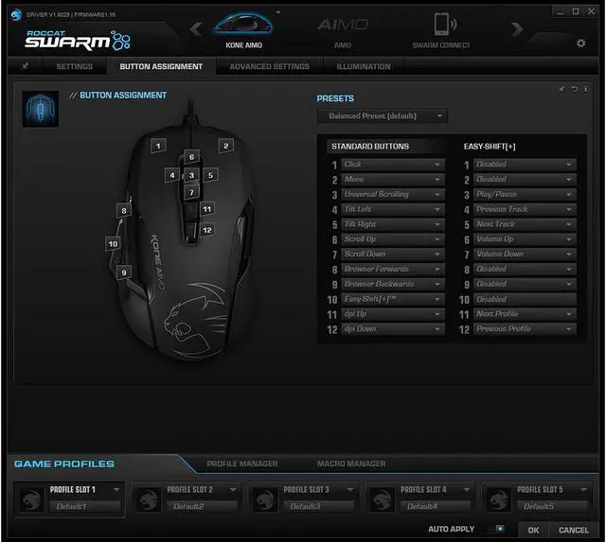Open Easy-Shift 6 Volume Up dropdown

click(525, 239)
